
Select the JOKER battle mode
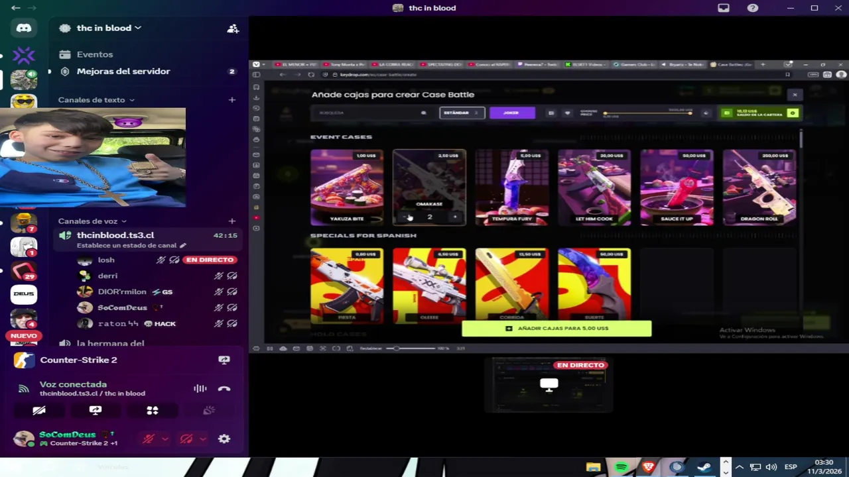point(512,113)
